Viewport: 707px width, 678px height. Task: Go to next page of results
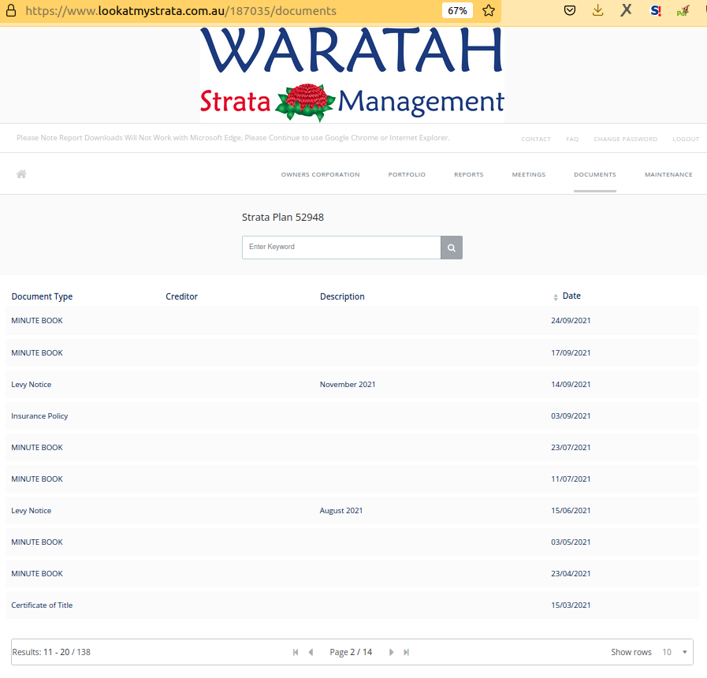point(391,652)
